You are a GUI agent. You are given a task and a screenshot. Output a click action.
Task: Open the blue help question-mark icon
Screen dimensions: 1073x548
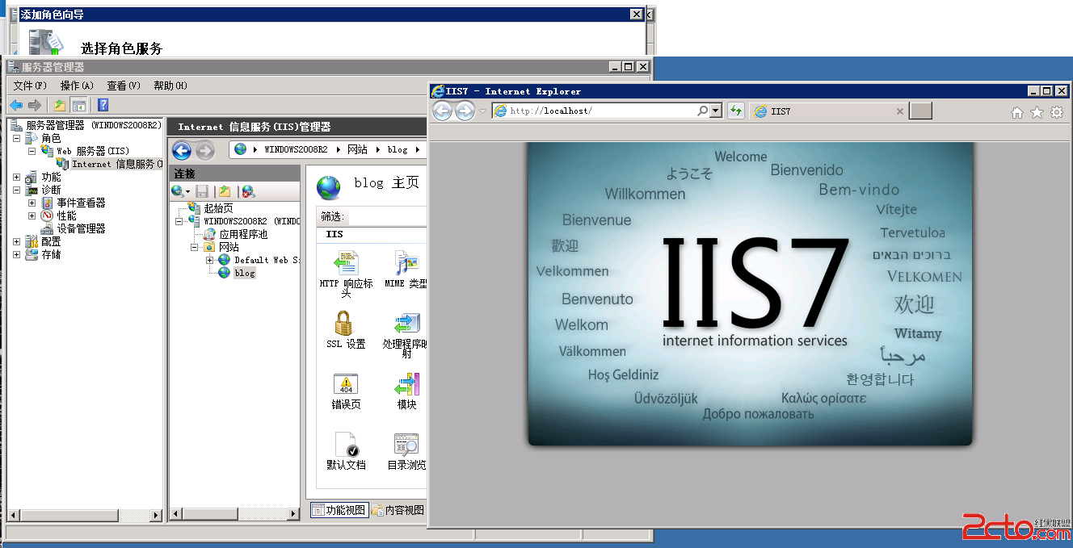(x=103, y=105)
